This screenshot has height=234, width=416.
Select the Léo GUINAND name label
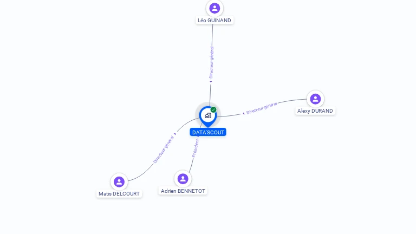(x=214, y=21)
